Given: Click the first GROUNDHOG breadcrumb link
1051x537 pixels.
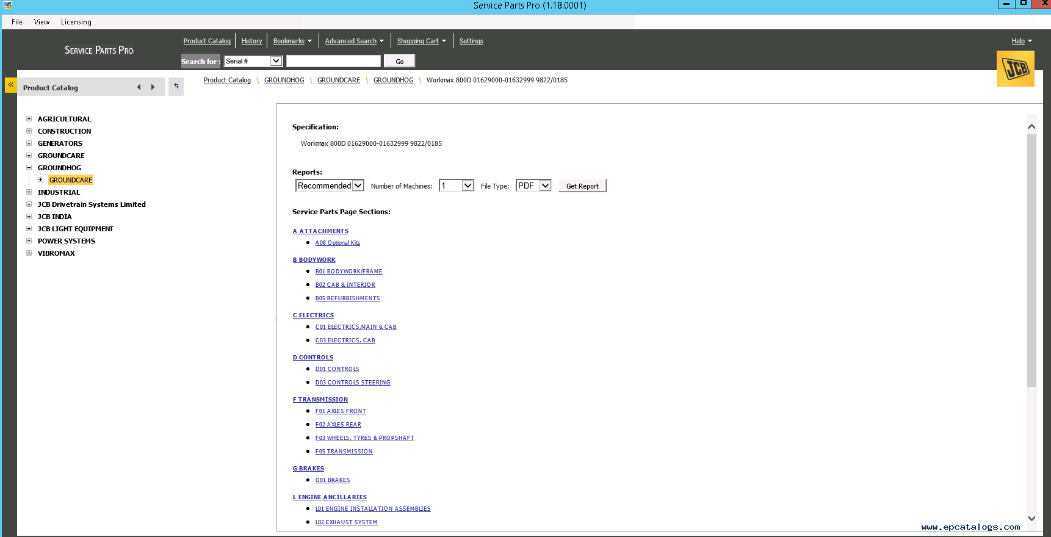Looking at the screenshot, I should point(284,81).
